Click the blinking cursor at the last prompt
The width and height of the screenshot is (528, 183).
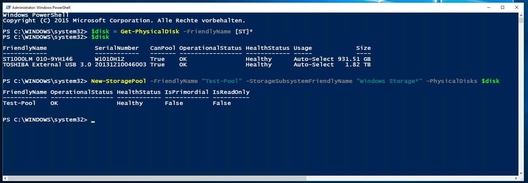(x=93, y=121)
